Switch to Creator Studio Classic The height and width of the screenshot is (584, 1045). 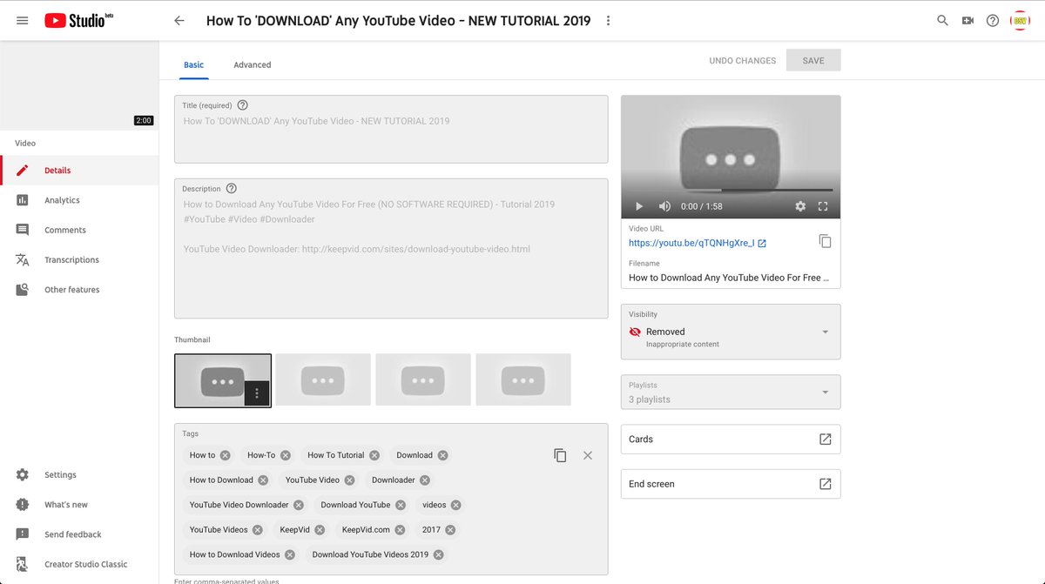tap(79, 564)
